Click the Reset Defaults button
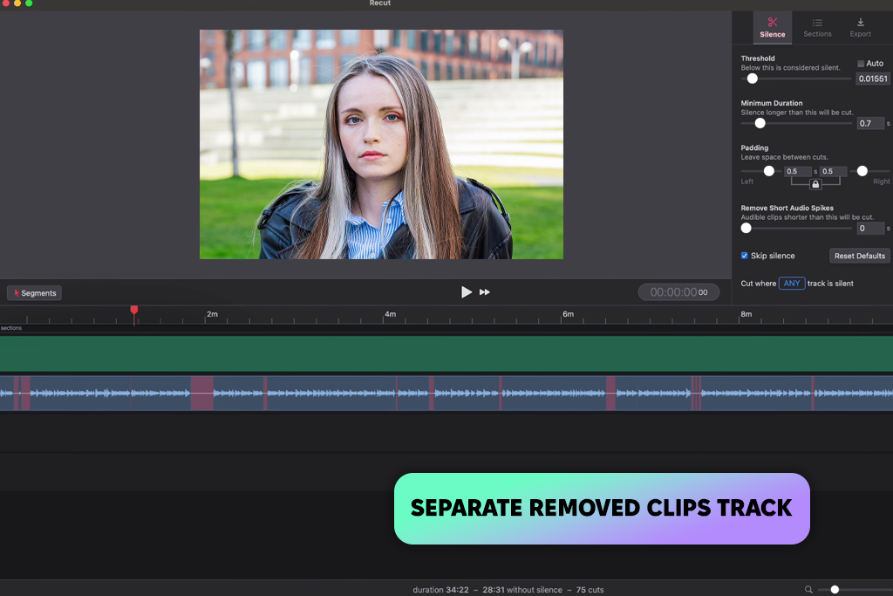This screenshot has width=893, height=596. [859, 256]
